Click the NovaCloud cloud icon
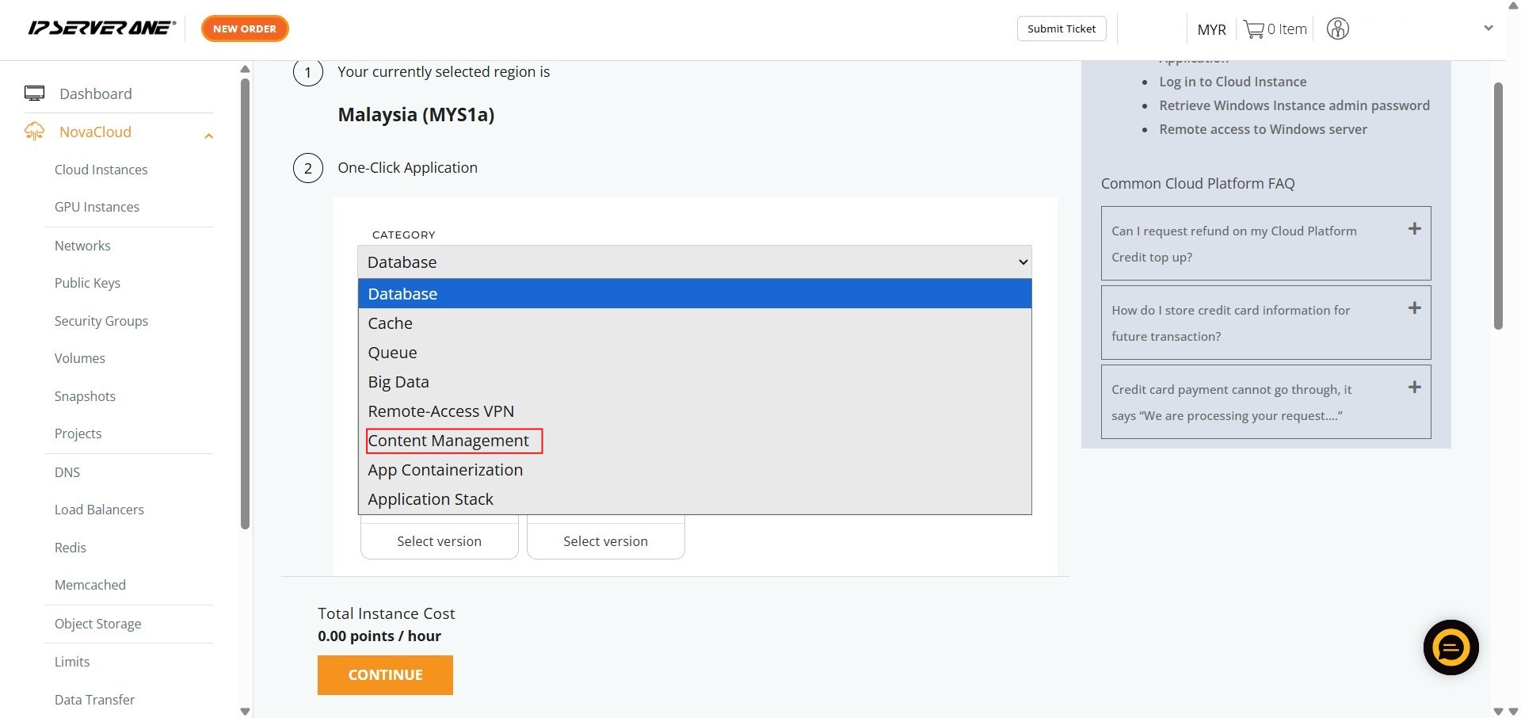Image resolution: width=1521 pixels, height=718 pixels. point(34,132)
